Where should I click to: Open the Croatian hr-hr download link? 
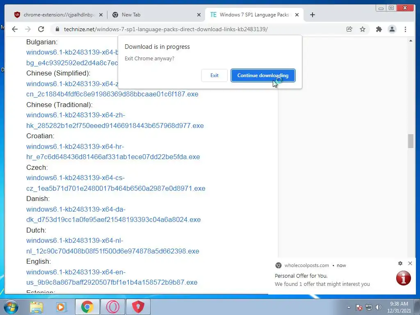point(113,152)
